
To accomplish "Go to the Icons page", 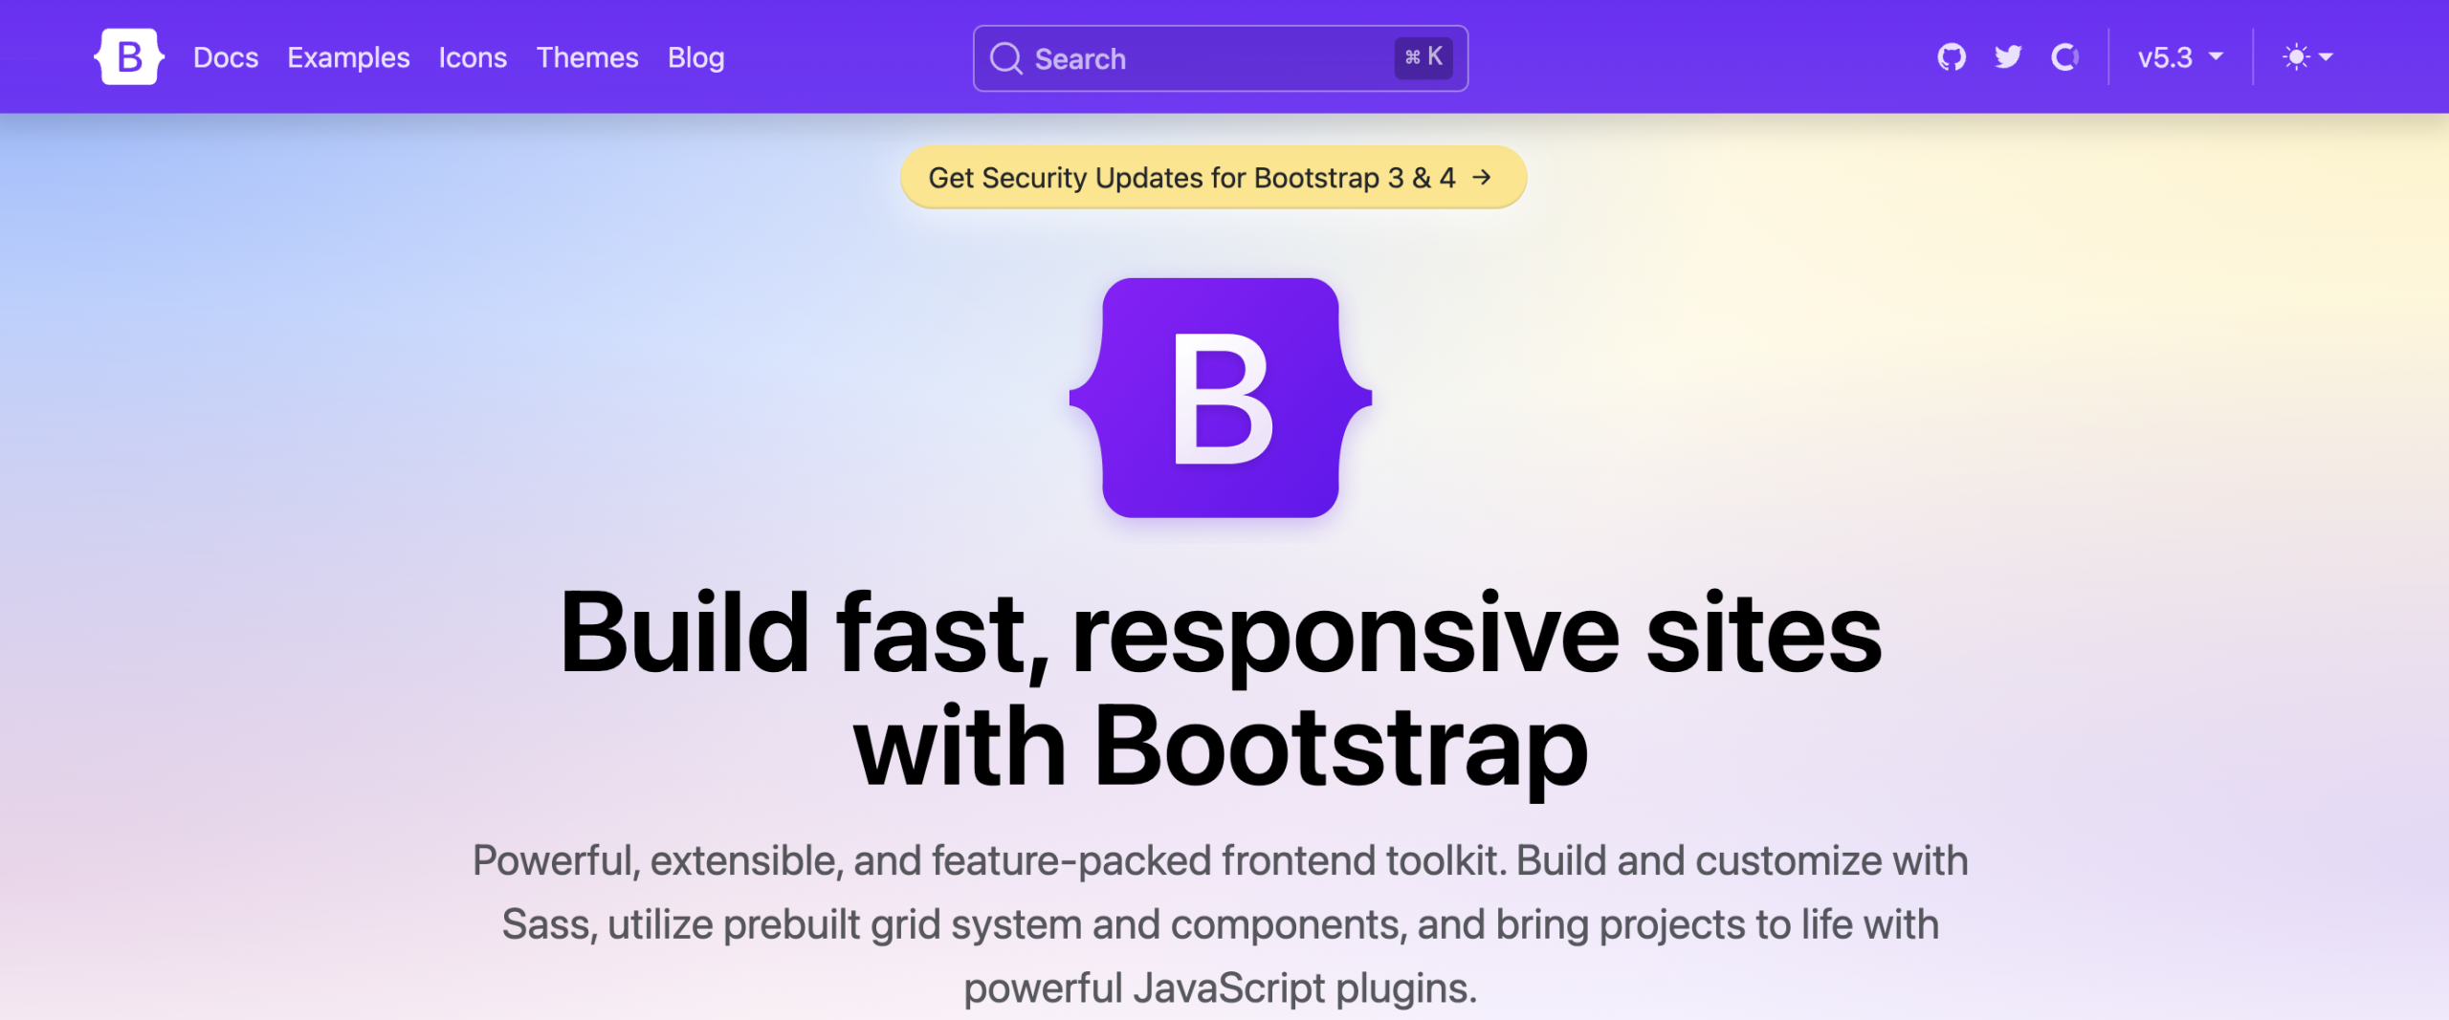I will 473,57.
